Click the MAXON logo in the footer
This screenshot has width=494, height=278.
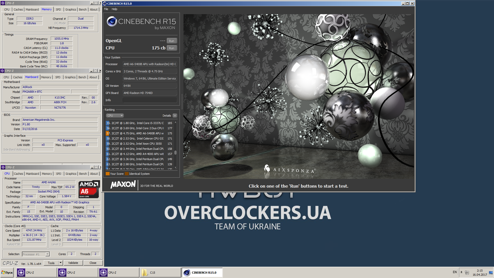123,185
